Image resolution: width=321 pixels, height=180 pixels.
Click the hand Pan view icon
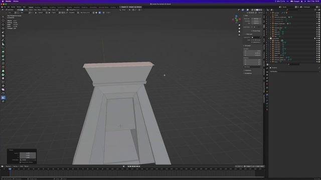(239, 28)
